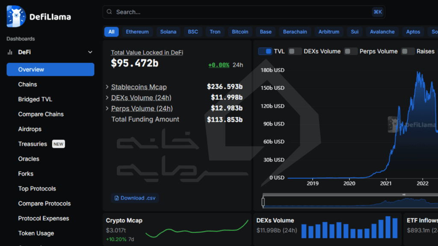Open the DEXs Volume bar chart card

(x=327, y=229)
